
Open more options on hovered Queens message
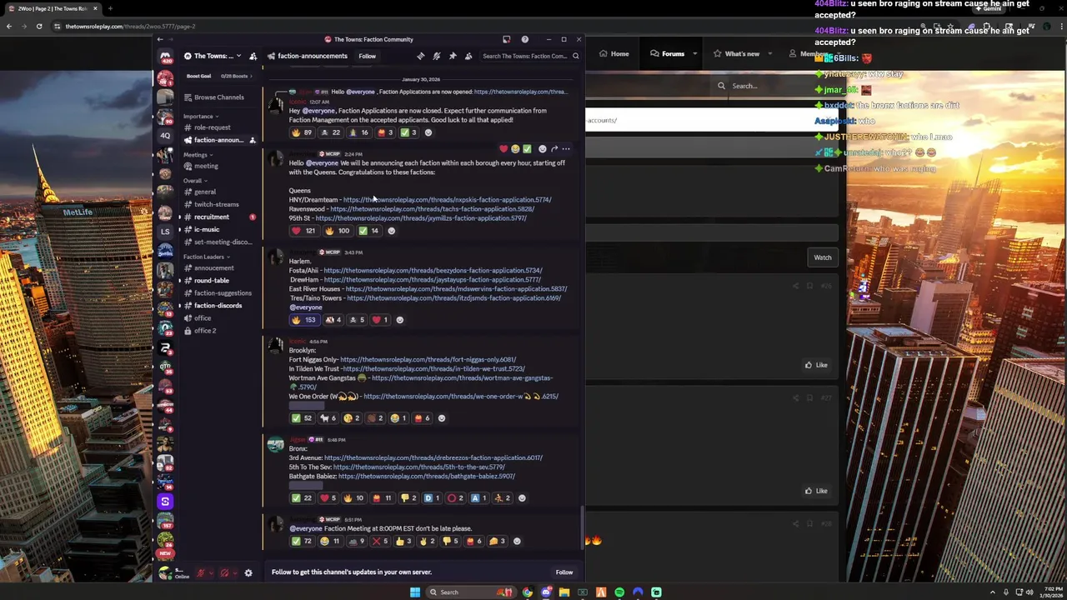tap(566, 149)
